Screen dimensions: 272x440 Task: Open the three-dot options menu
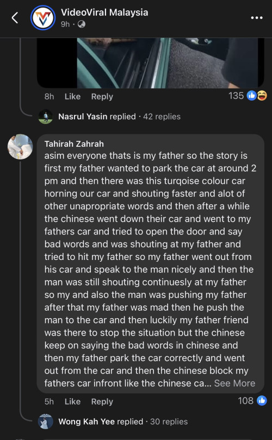256,18
